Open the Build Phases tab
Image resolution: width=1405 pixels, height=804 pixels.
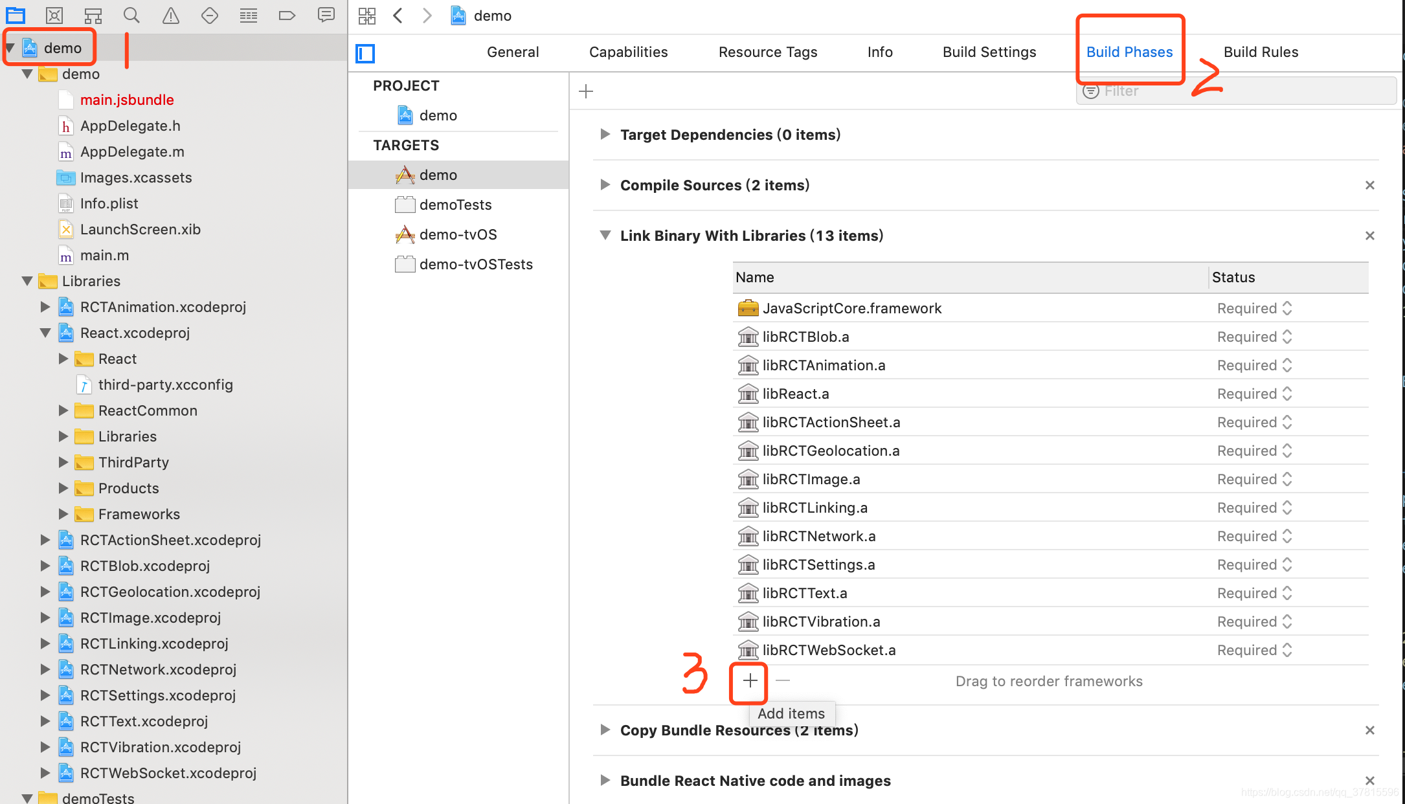click(x=1129, y=52)
